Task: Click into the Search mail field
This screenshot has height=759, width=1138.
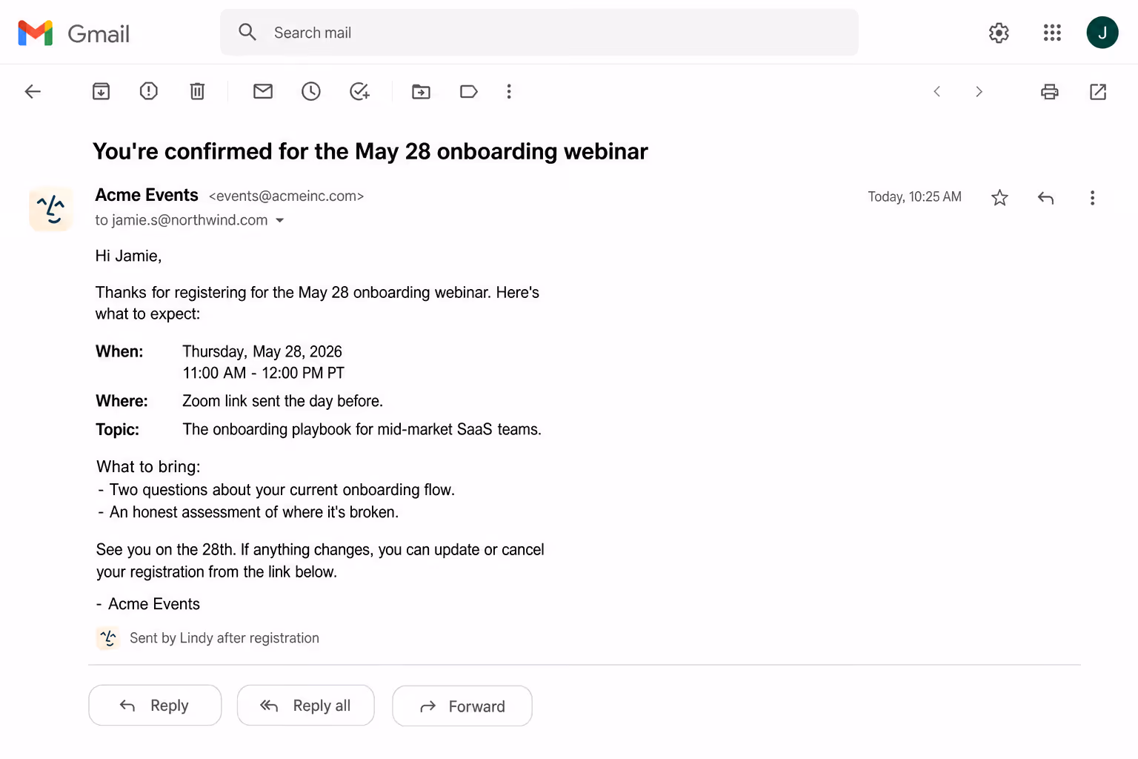Action: click(x=539, y=33)
